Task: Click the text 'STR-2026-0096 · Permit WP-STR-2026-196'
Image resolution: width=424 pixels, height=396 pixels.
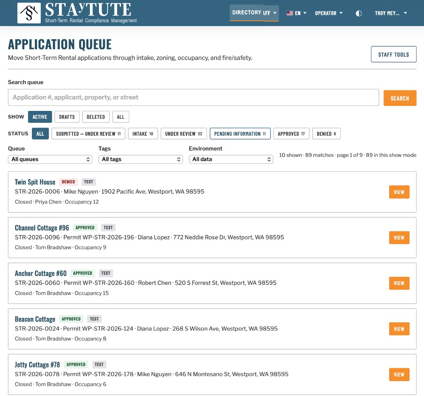Action: coord(75,238)
